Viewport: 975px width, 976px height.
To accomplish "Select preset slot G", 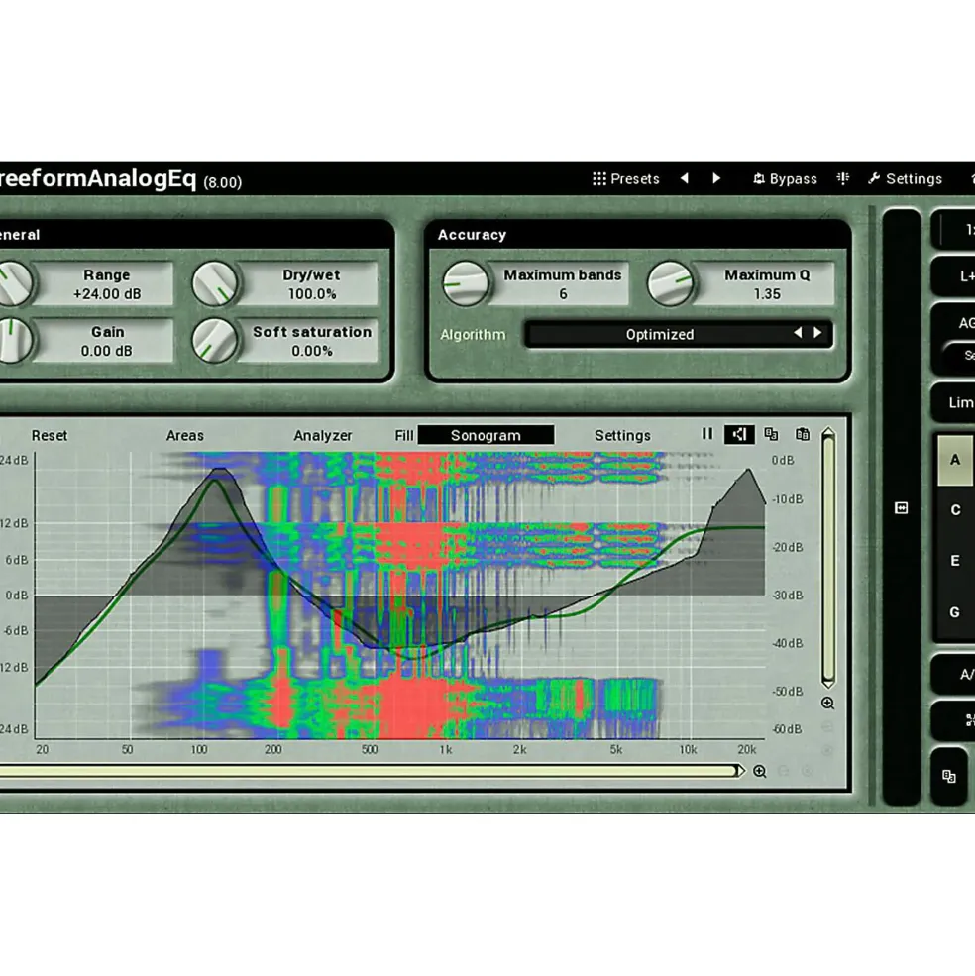I will pyautogui.click(x=955, y=612).
